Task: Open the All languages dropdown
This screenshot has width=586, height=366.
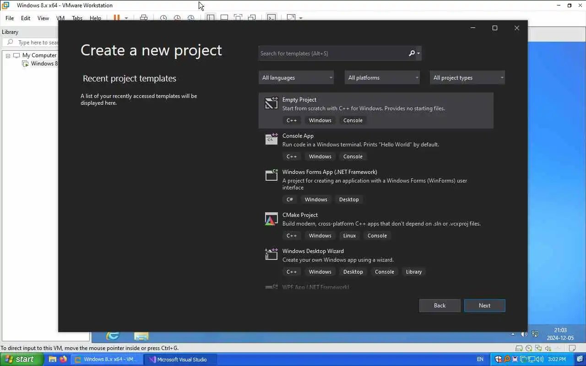Action: point(296,78)
